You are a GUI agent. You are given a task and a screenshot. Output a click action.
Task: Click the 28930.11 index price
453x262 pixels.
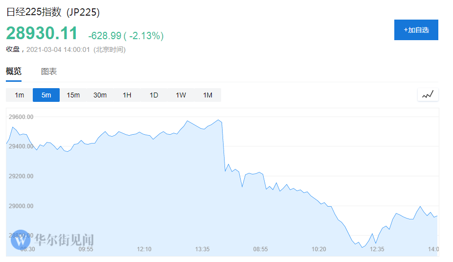click(x=42, y=33)
